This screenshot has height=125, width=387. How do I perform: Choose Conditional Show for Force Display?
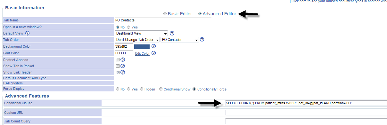(x=161, y=89)
